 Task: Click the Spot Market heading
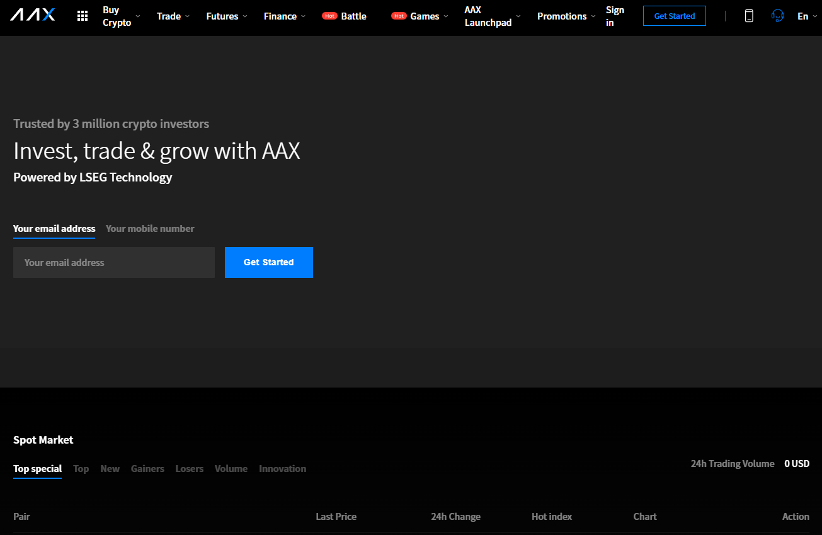(x=43, y=440)
